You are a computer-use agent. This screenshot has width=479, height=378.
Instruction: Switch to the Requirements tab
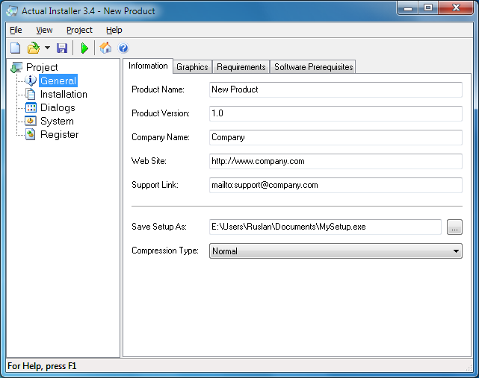(241, 67)
